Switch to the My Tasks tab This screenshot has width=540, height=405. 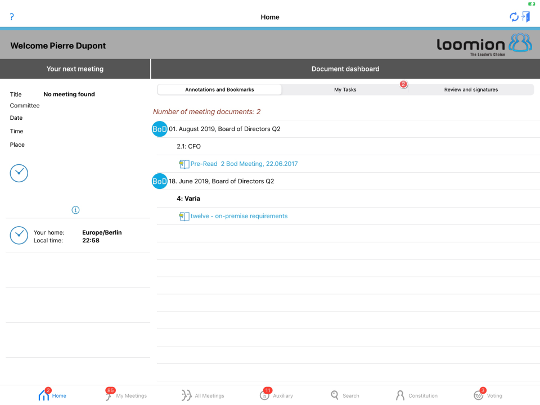[345, 89]
